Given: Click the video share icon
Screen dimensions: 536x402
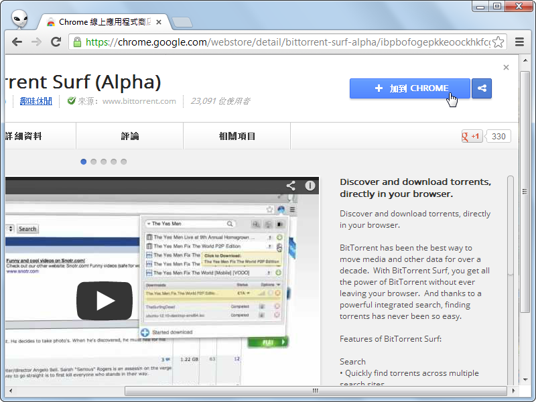Looking at the screenshot, I should point(291,186).
